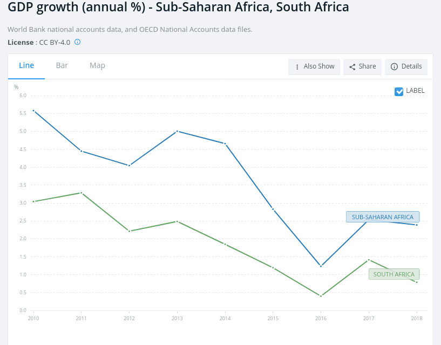441x345 pixels.
Task: Click the Sub-Saharan Africa 2010 data point
Action: click(x=33, y=111)
